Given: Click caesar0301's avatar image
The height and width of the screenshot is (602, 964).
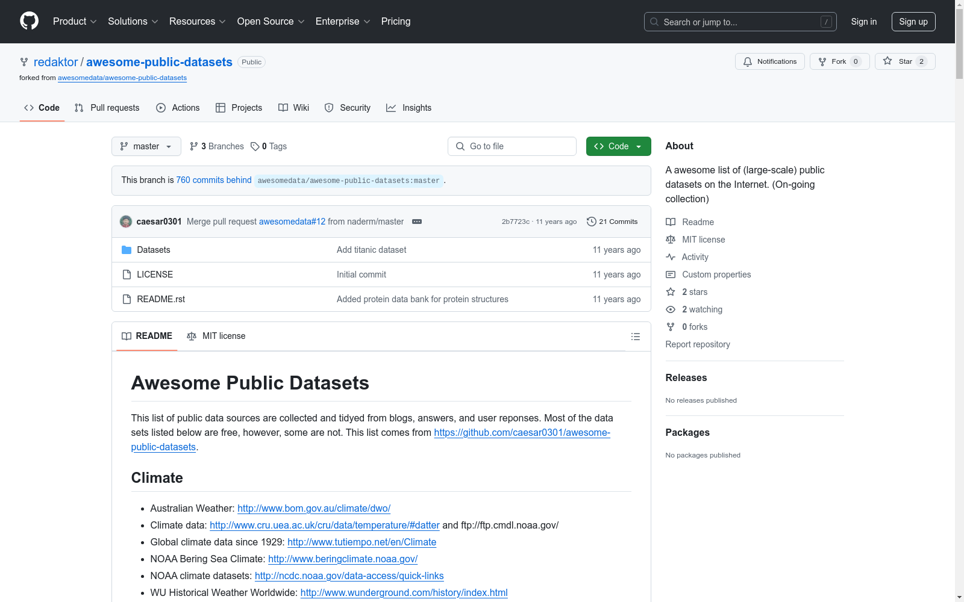Looking at the screenshot, I should 126,222.
